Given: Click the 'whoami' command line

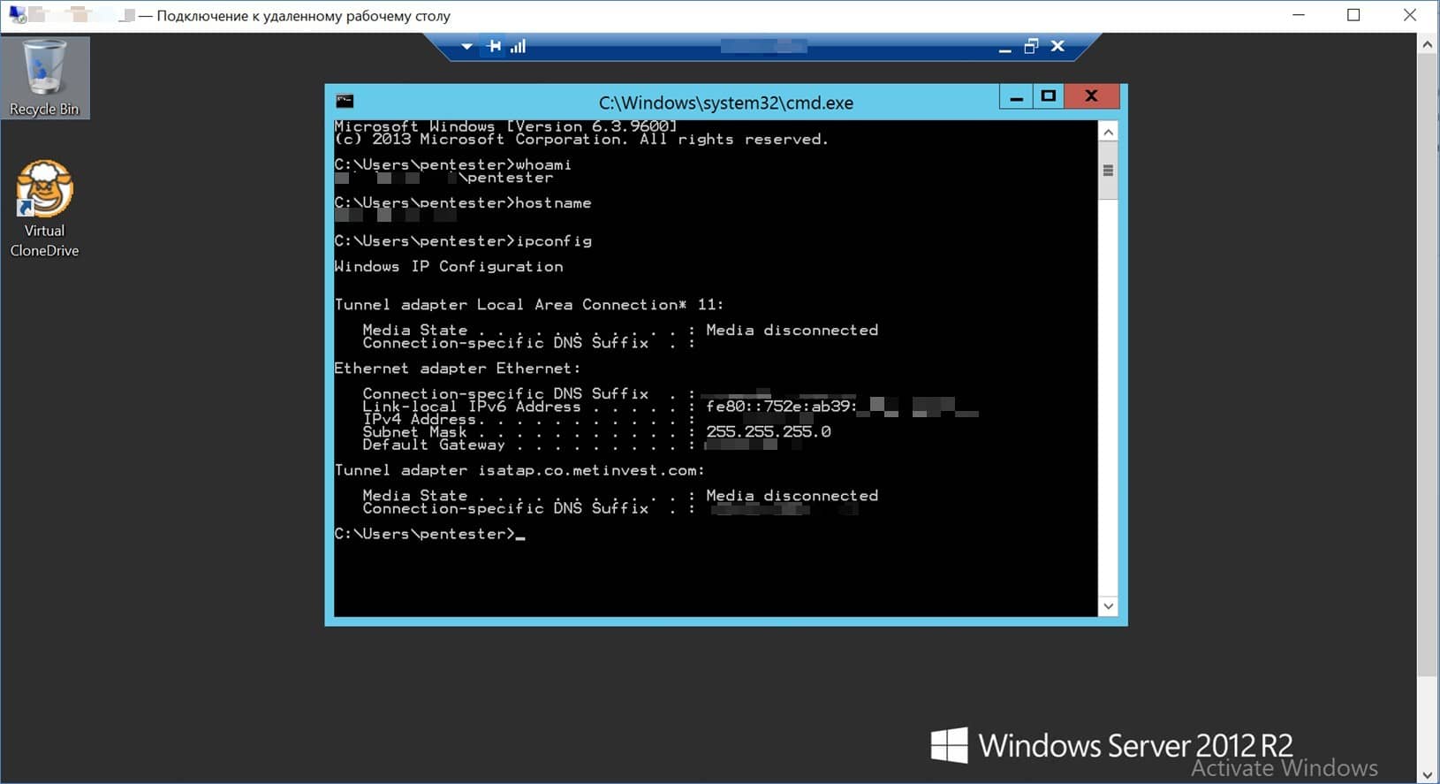Looking at the screenshot, I should pos(453,164).
